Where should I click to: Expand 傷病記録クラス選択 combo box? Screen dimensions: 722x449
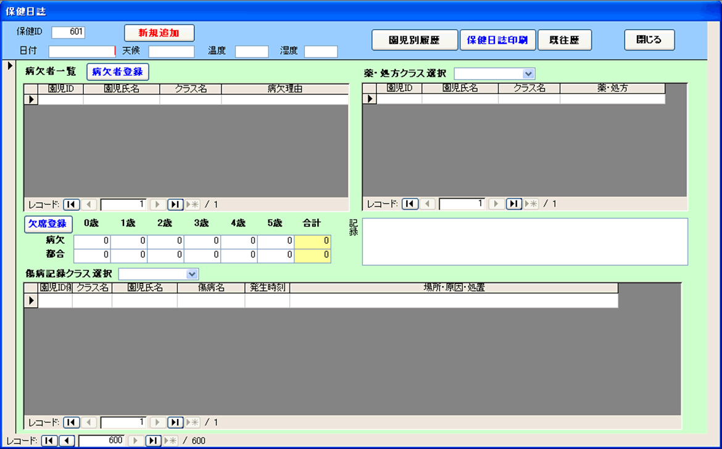tap(193, 274)
